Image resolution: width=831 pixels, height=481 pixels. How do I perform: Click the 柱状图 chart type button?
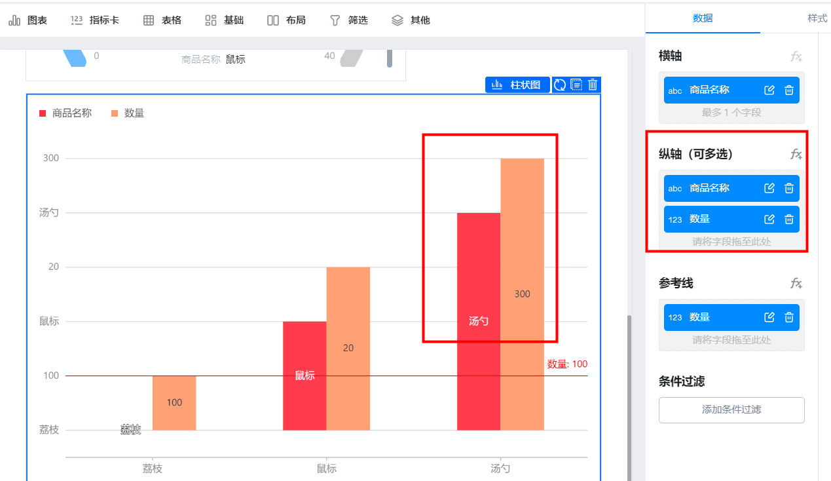(517, 85)
